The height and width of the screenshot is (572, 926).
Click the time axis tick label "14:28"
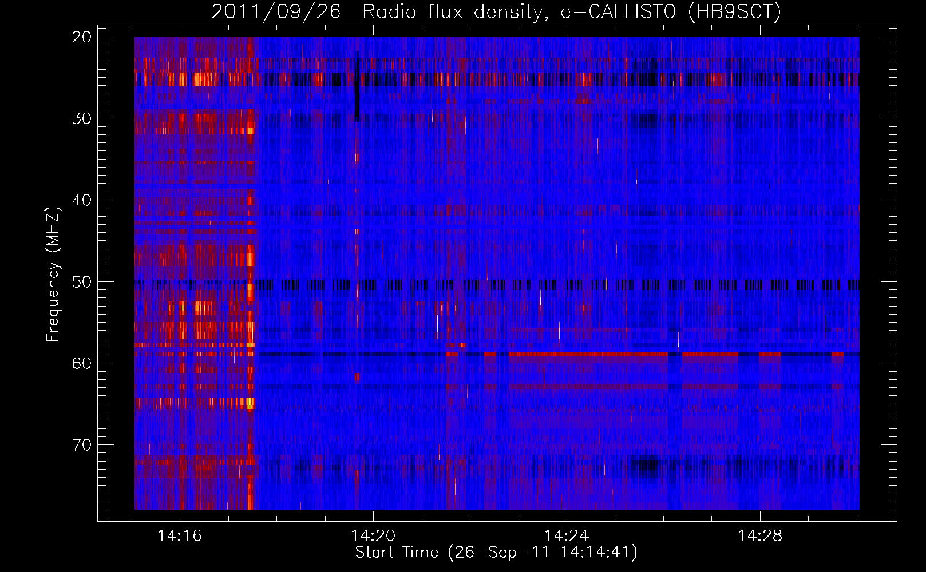click(760, 536)
